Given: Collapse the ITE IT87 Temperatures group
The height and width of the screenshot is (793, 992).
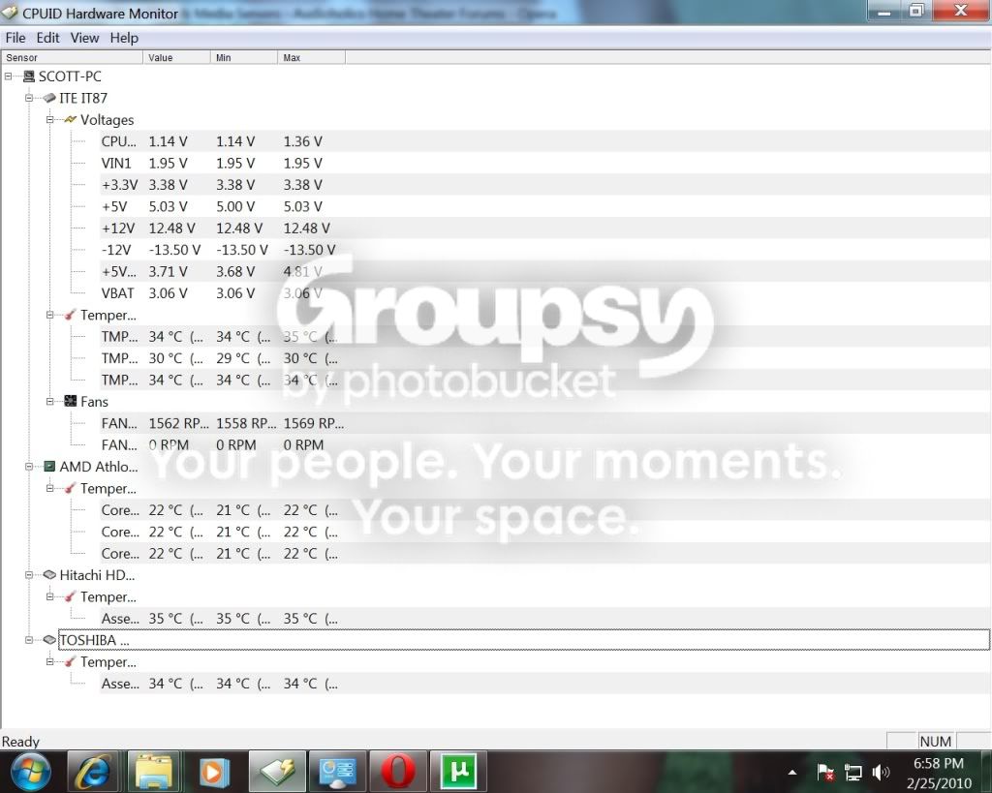Looking at the screenshot, I should pyautogui.click(x=50, y=315).
